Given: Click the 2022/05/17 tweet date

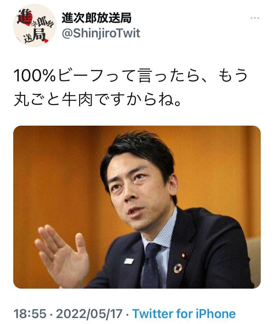Looking at the screenshot, I should pos(89,314).
